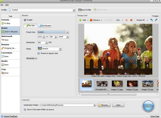
Task: Click the width stepper showing 1024
Action: pyautogui.click(x=41, y=37)
